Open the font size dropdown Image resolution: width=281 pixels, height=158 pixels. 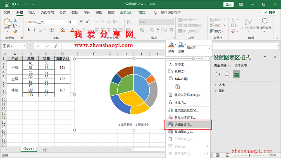click(76, 22)
